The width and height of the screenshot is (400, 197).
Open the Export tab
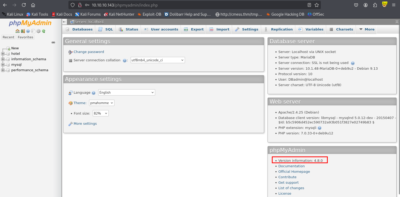tap(194, 29)
